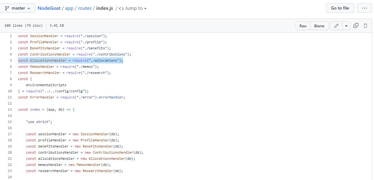The image size is (374, 180).
Task: Open the edit options arrow beside the pencil
Action: pyautogui.click(x=346, y=25)
